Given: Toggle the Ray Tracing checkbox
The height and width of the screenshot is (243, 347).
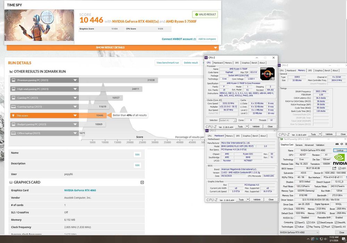Looking at the screenshot, I should point(307,227).
